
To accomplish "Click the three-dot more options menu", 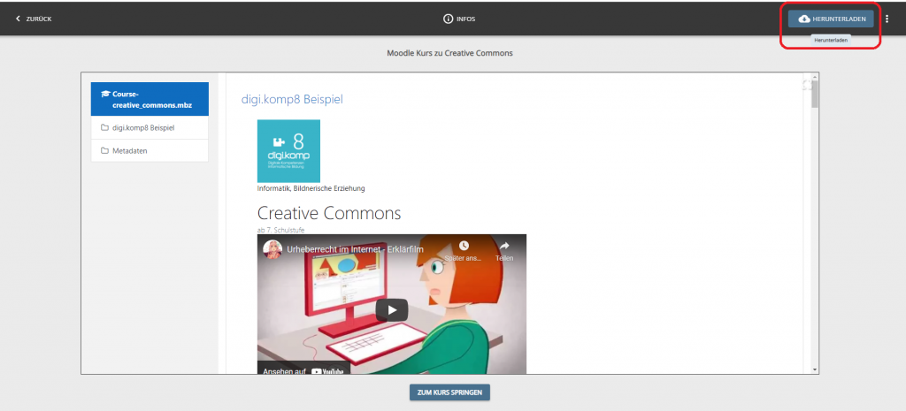I will coord(887,19).
